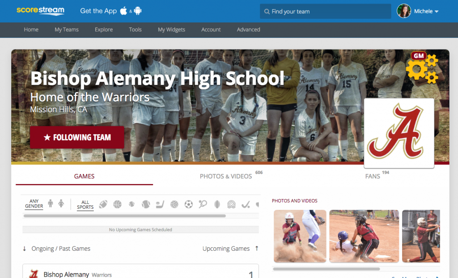Filter games by soccer ball icon
The image size is (458, 278).
point(188,204)
